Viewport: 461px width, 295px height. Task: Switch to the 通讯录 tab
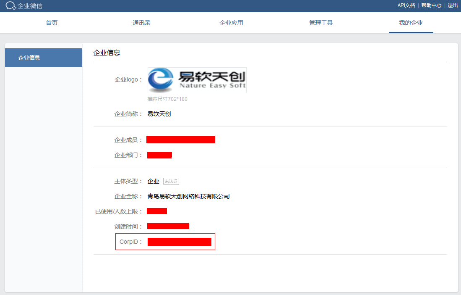141,23
